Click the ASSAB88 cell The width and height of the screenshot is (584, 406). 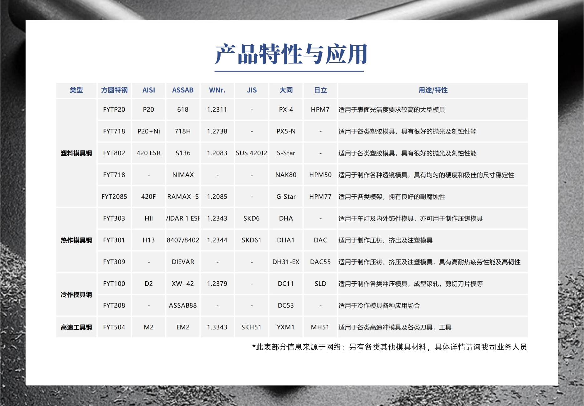click(183, 305)
